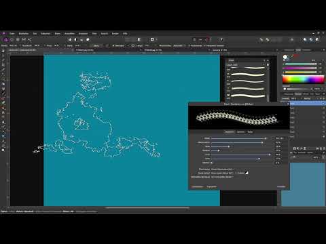326x244 pixels.
Task: Click the Schließen button in brush dialog
Action: point(281,186)
